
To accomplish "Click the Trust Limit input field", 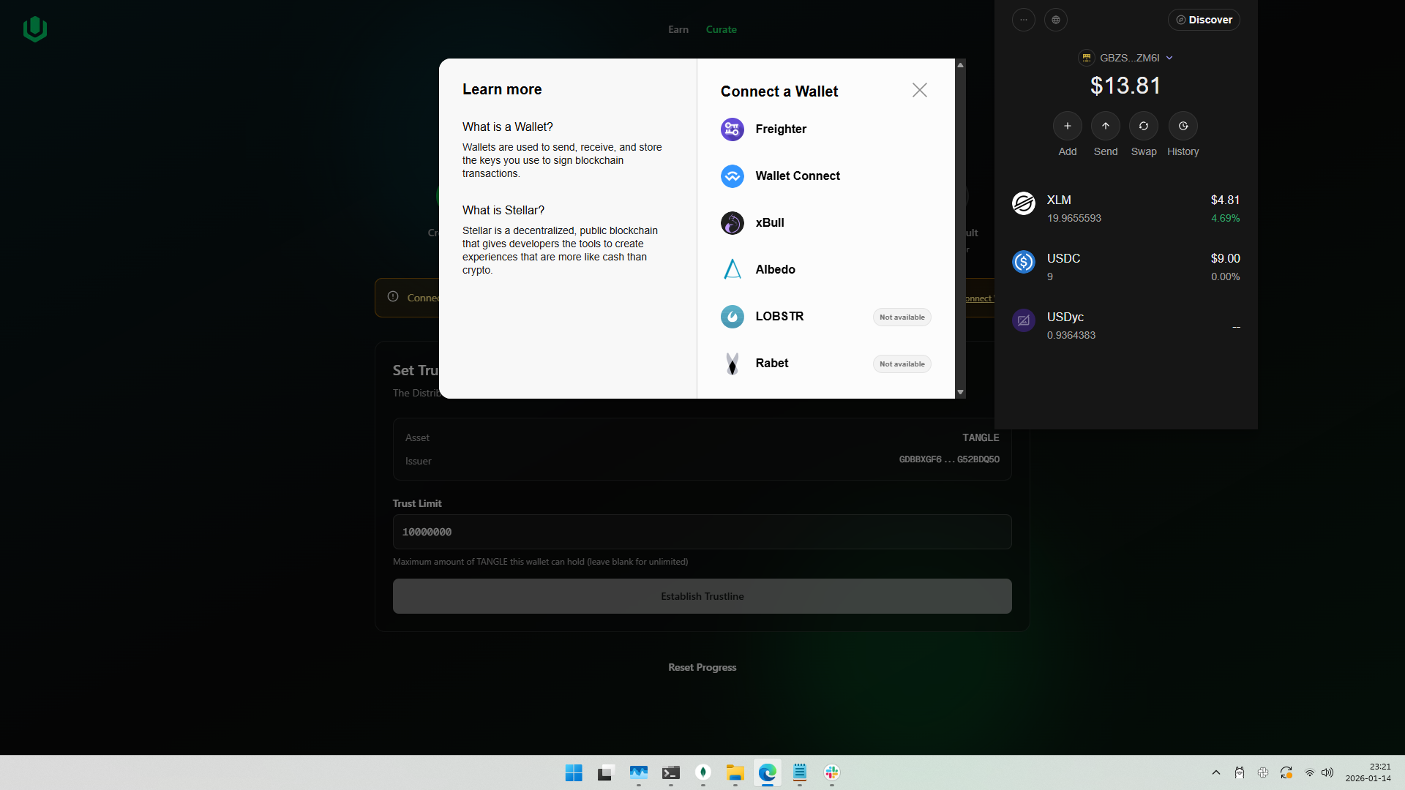I will [702, 532].
